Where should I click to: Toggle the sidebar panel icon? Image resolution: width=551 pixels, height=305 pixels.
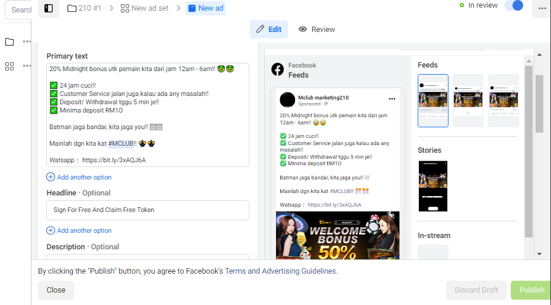click(x=49, y=8)
